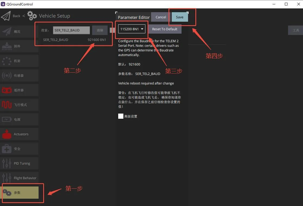Open the 概况 summary page icon
This screenshot has width=303, height=206.
click(7, 31)
